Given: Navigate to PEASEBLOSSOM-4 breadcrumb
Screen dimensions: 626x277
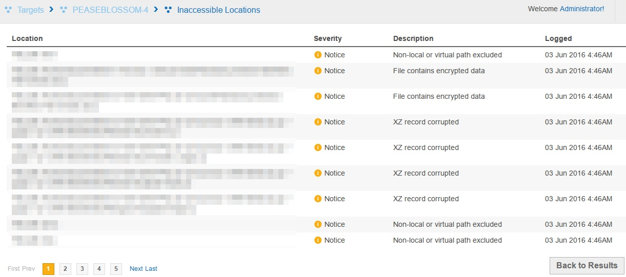Looking at the screenshot, I should pyautogui.click(x=110, y=10).
